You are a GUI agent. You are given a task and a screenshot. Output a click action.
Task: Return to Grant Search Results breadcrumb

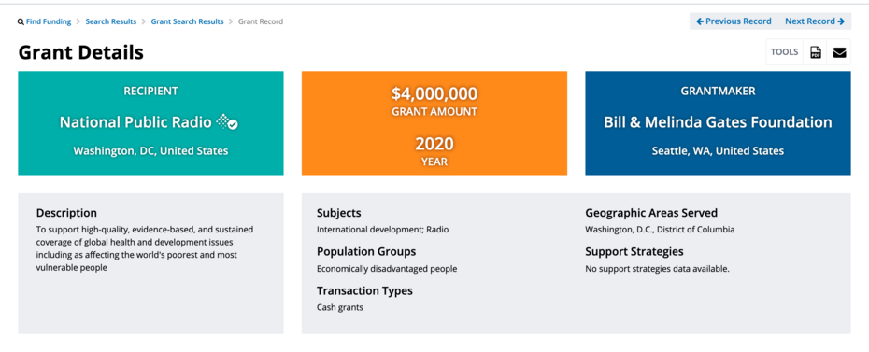(x=187, y=21)
